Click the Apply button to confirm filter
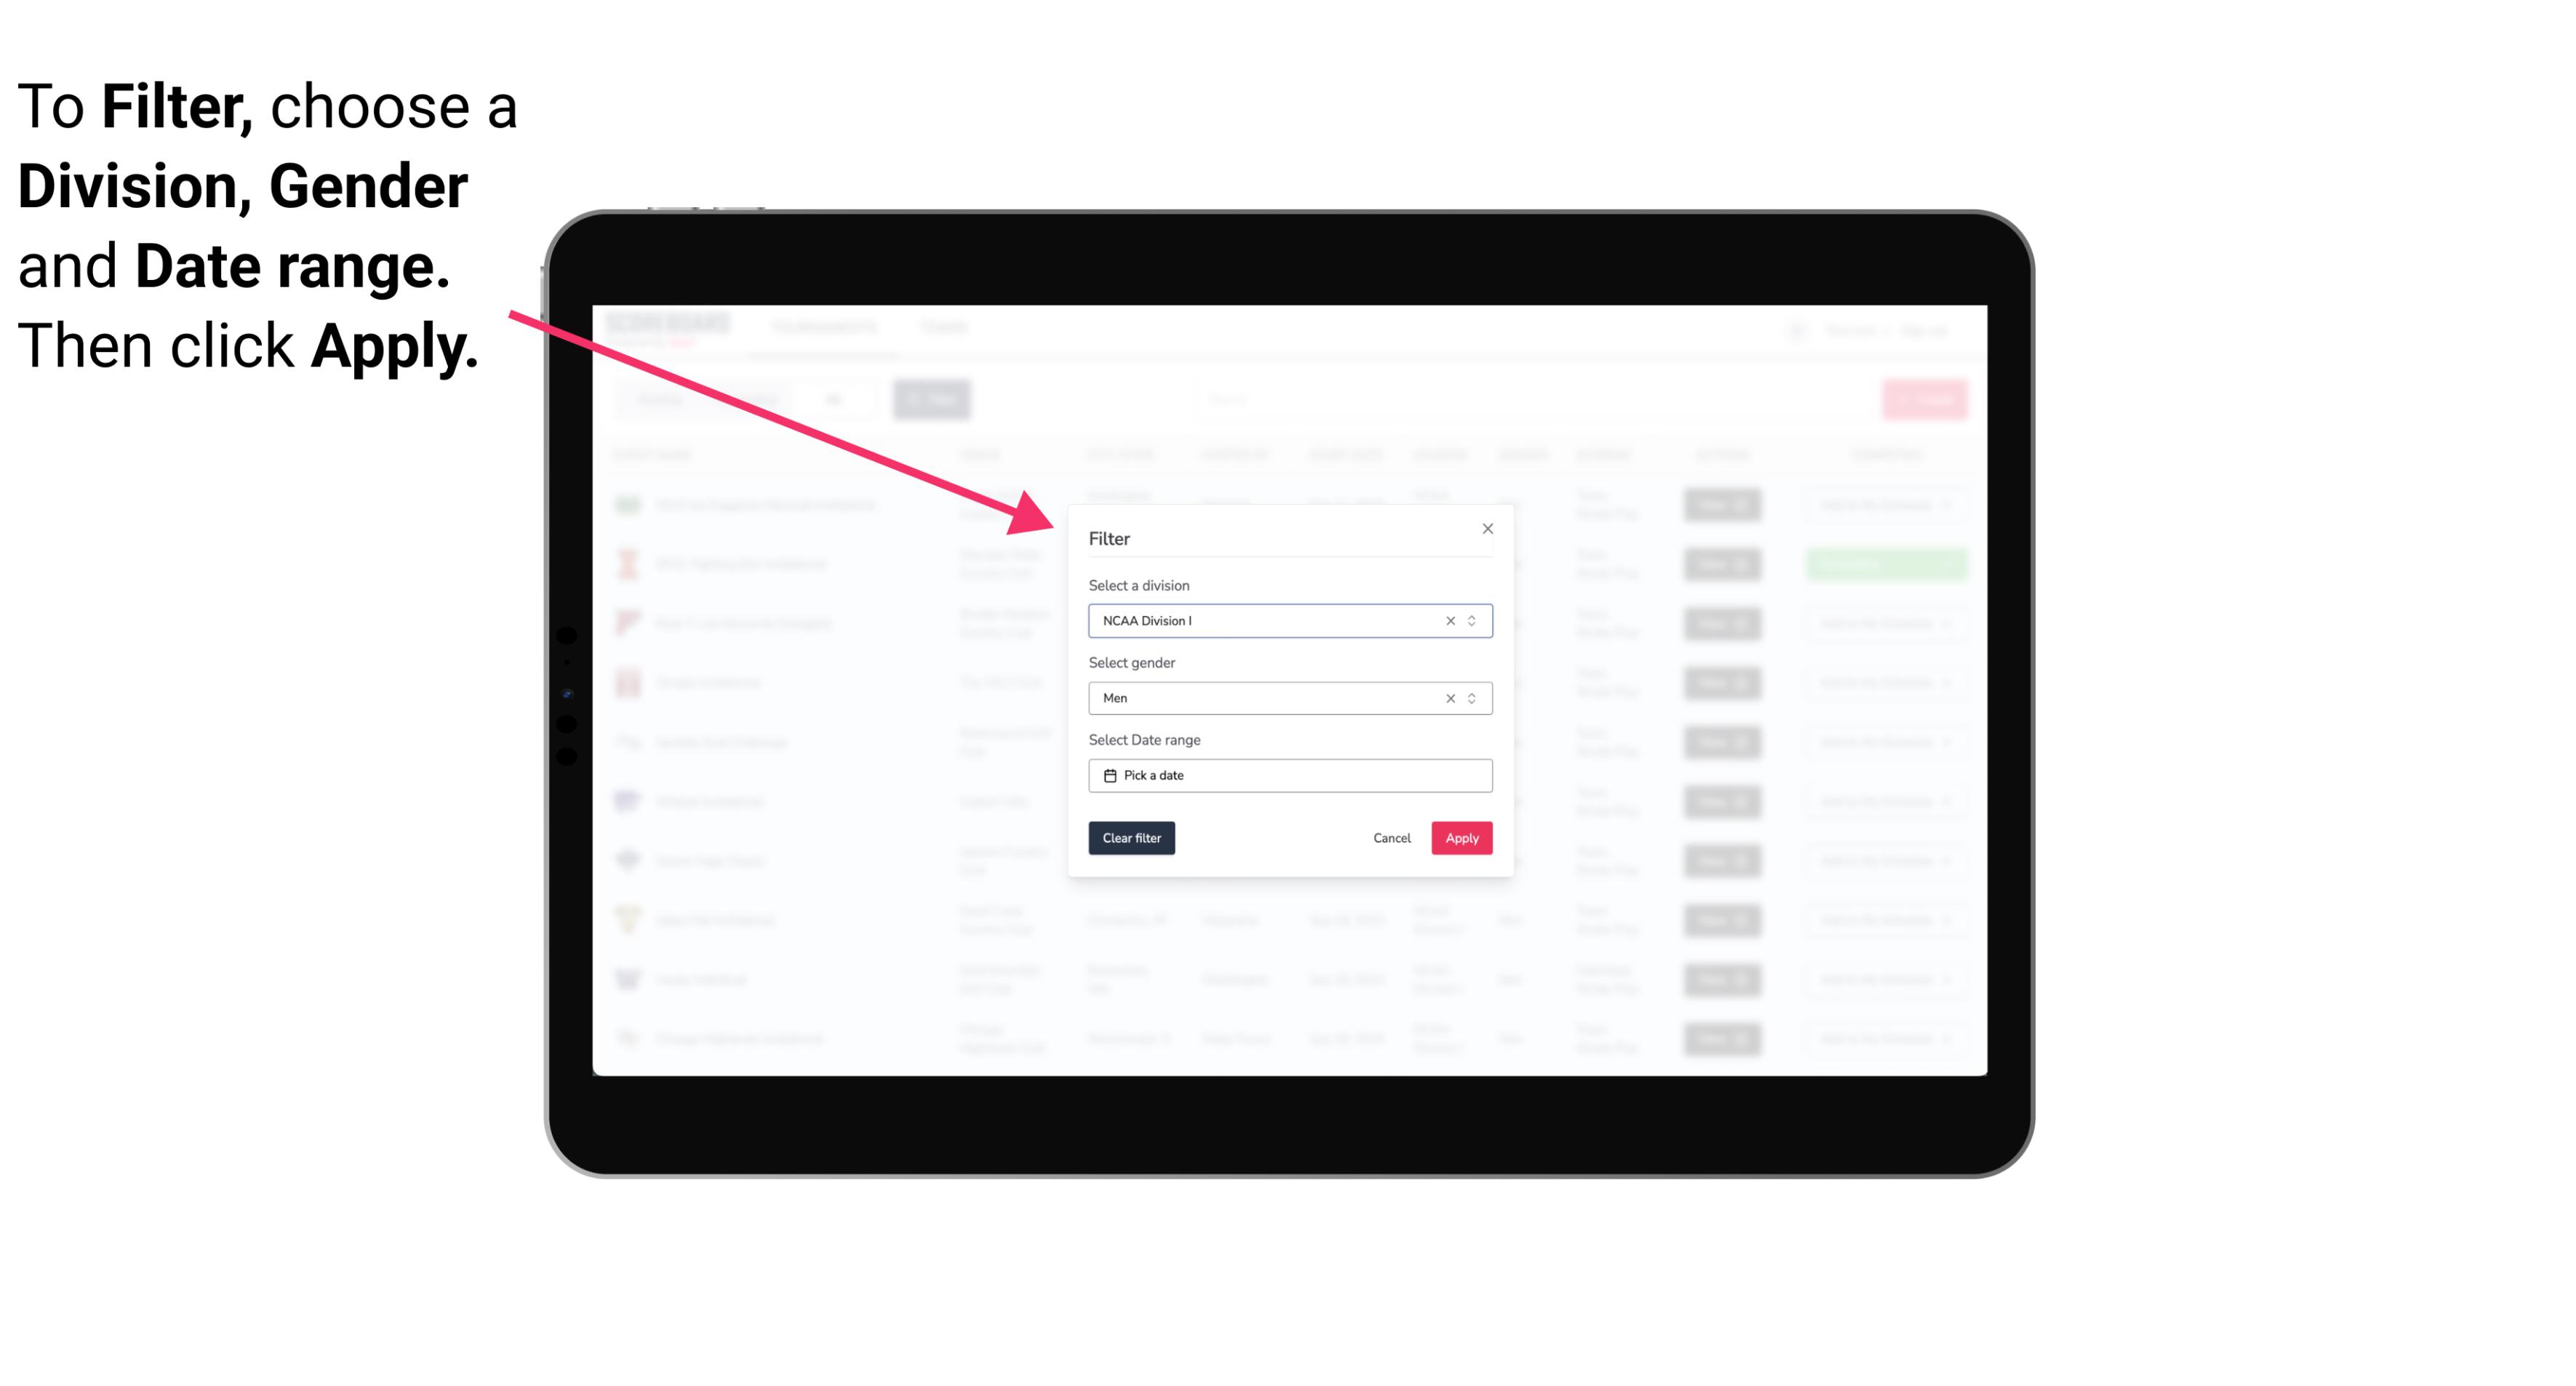Image resolution: width=2576 pixels, height=1386 pixels. tap(1460, 838)
